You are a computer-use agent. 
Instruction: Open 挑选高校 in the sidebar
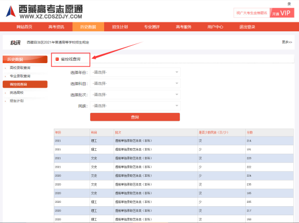point(17,93)
